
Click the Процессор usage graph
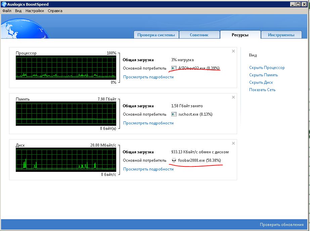[x=66, y=68]
